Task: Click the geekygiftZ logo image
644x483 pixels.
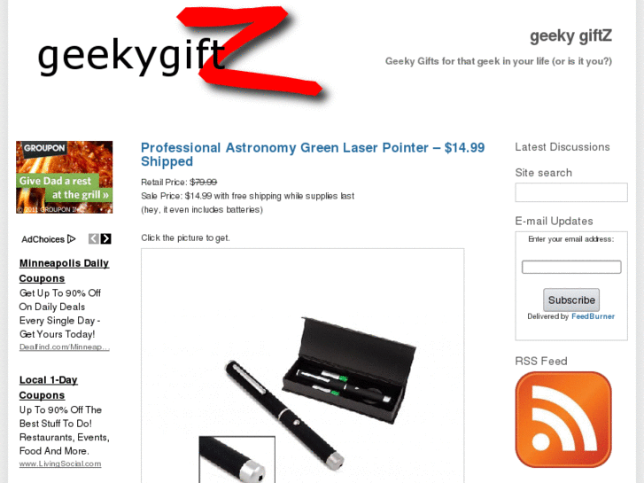Action: [180, 53]
